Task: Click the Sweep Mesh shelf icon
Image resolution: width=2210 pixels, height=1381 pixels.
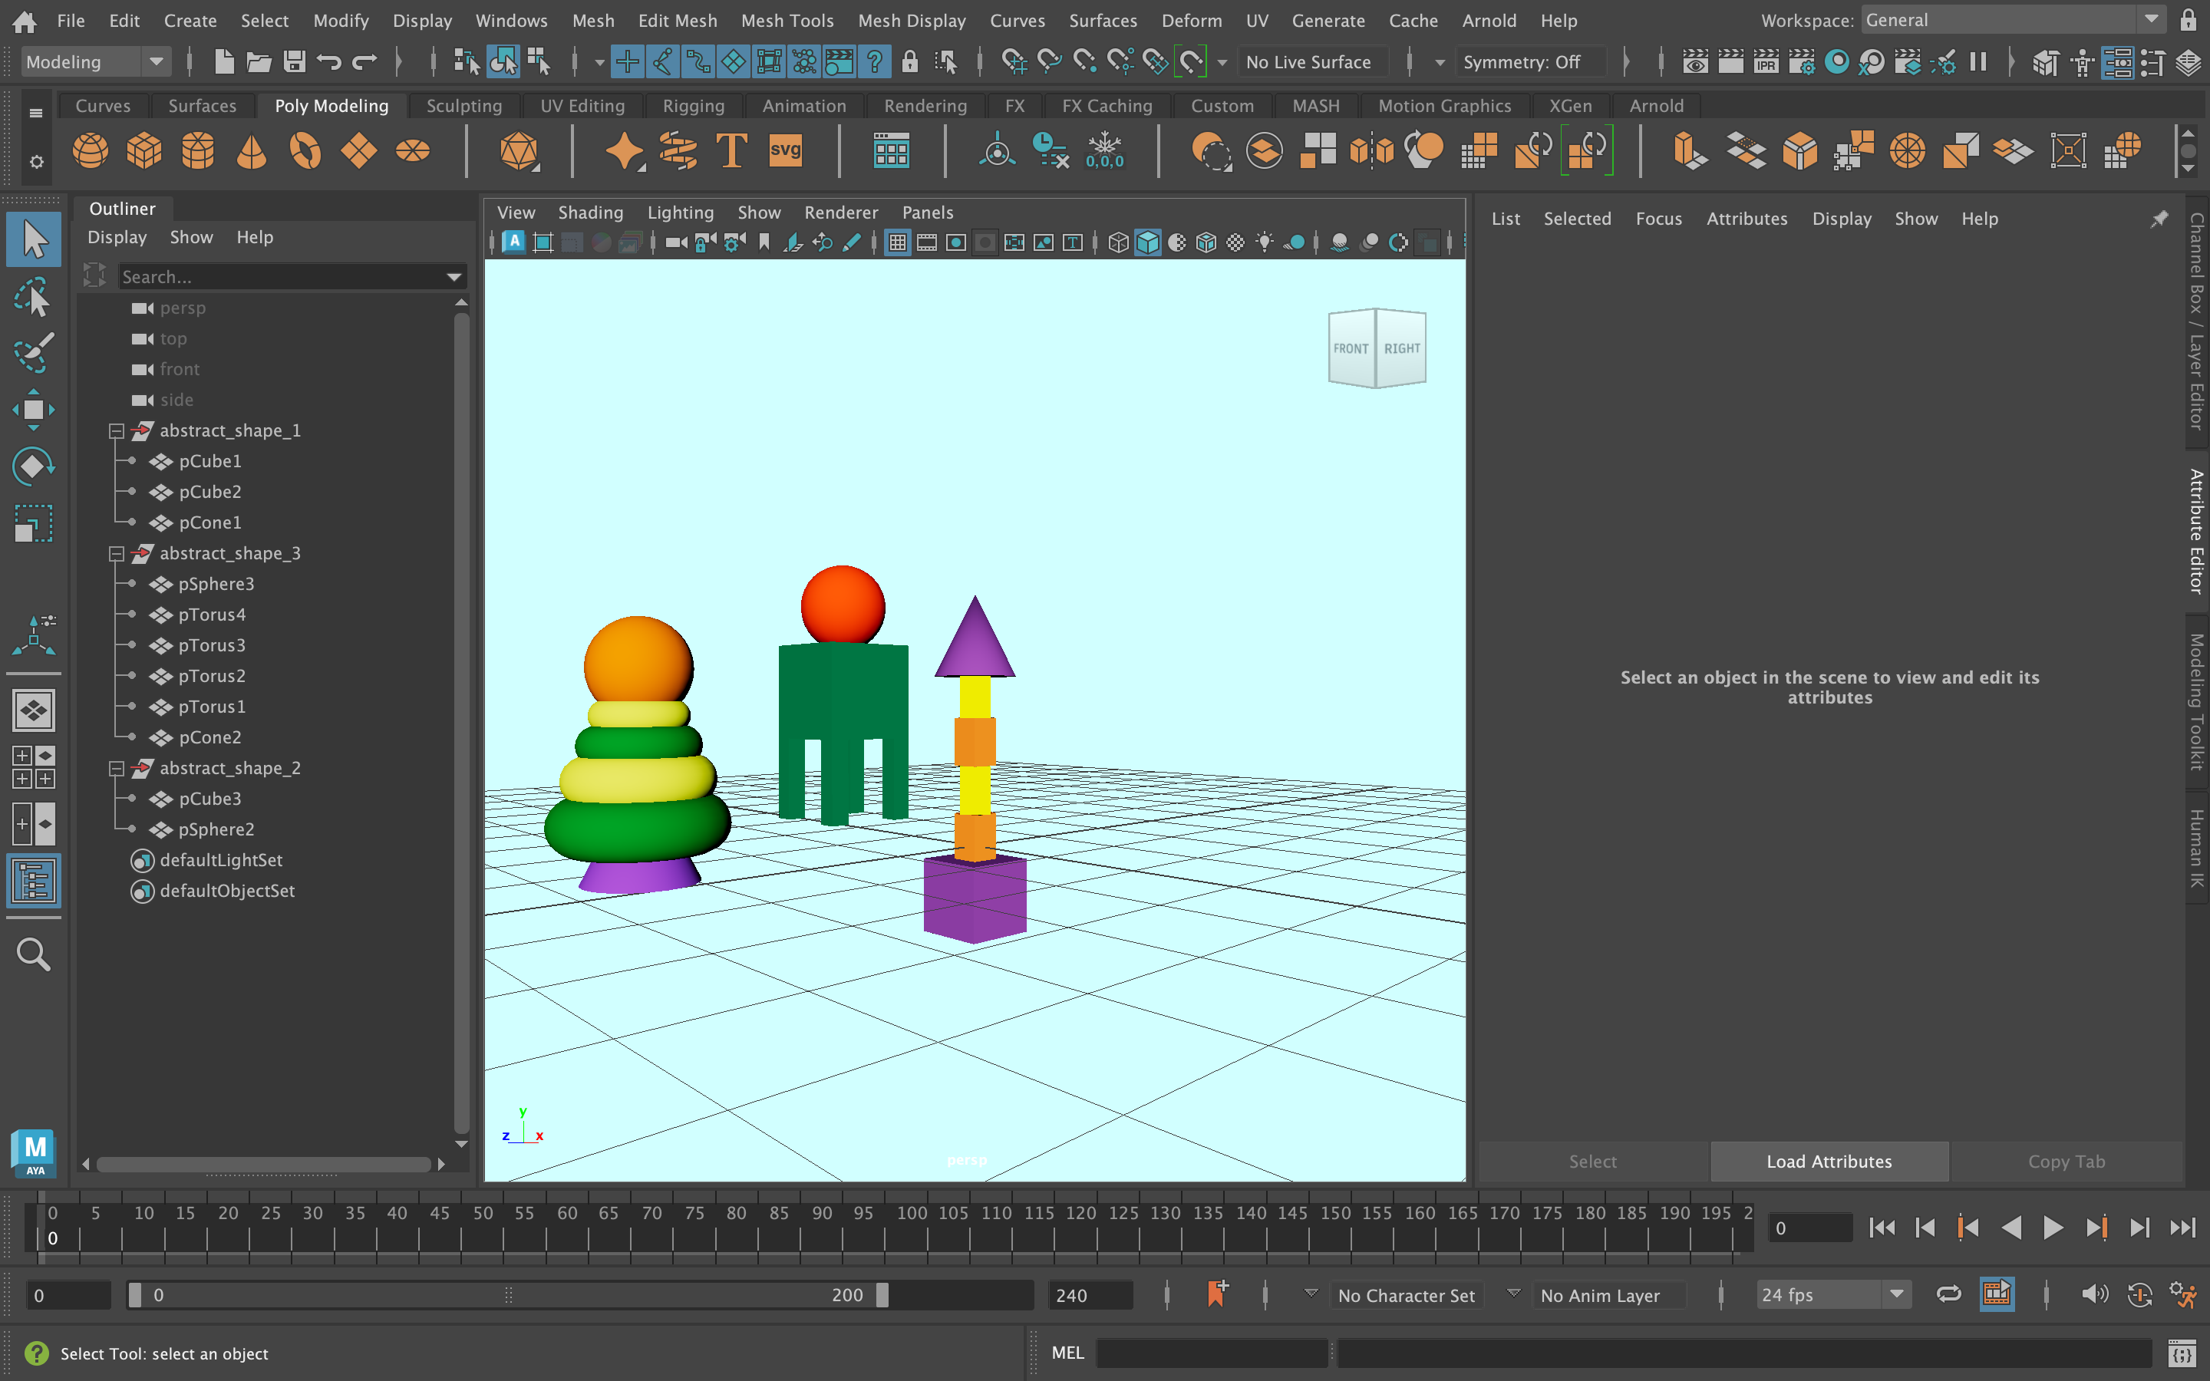Action: pos(678,150)
